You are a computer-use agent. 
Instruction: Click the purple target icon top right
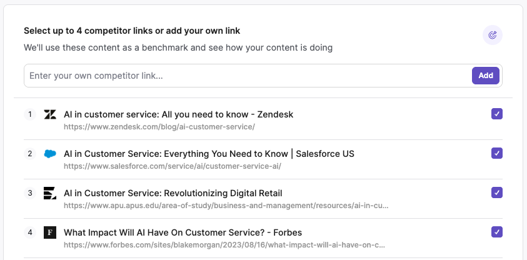click(493, 35)
